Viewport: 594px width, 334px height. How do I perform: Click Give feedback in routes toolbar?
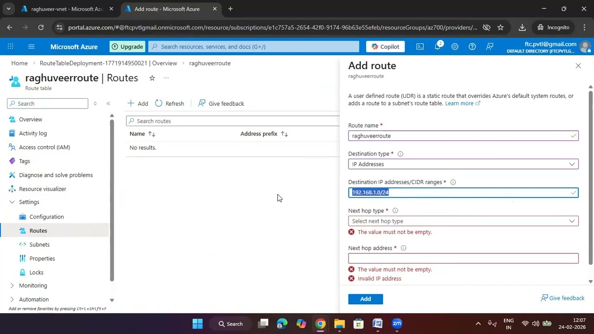(221, 103)
